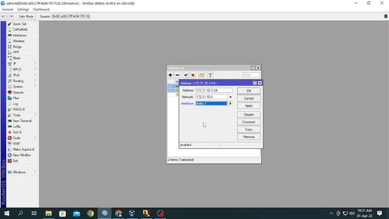Open the Windows Start menu
This screenshot has width=389, height=219.
7,214
